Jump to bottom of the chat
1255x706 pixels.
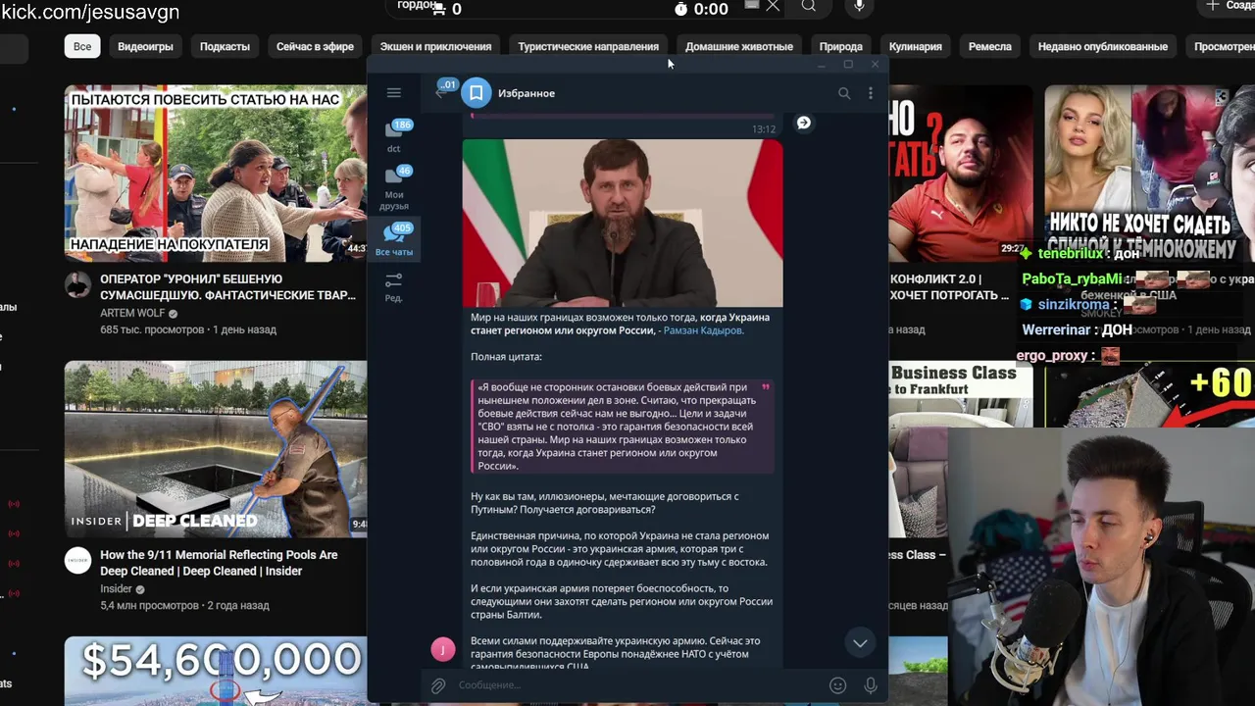coord(860,643)
